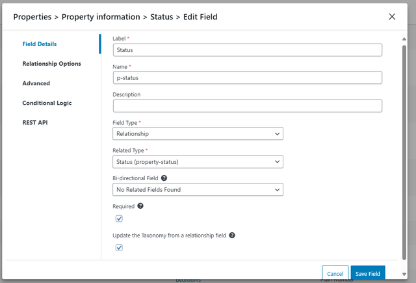Open the Field Type dropdown
The height and width of the screenshot is (283, 416).
coord(198,133)
